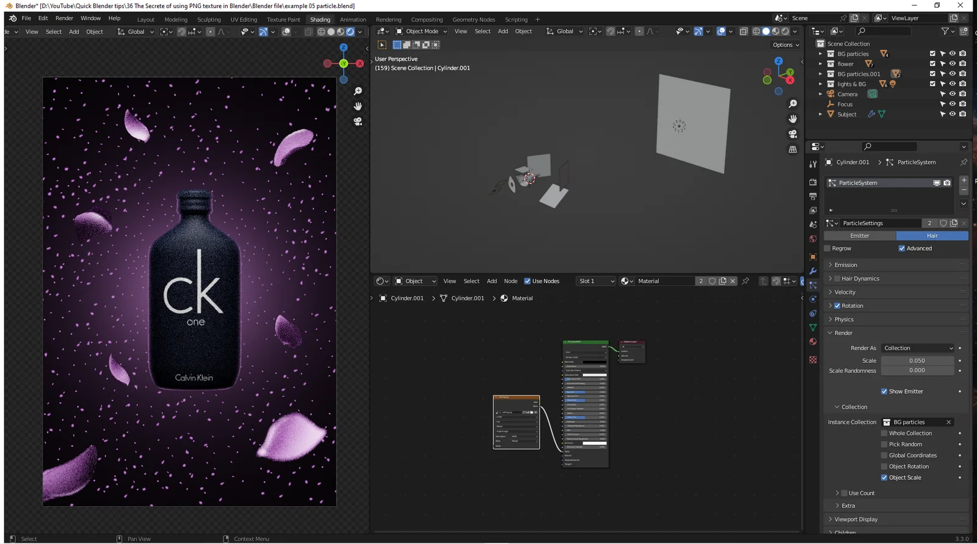This screenshot has height=544, width=977.
Task: Disable Focus object in renders
Action: (963, 104)
